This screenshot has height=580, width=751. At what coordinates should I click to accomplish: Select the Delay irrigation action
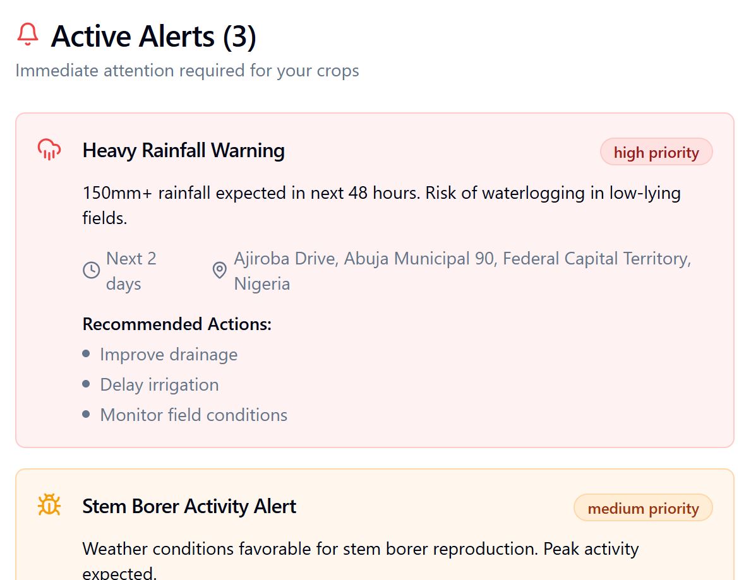pyautogui.click(x=159, y=385)
